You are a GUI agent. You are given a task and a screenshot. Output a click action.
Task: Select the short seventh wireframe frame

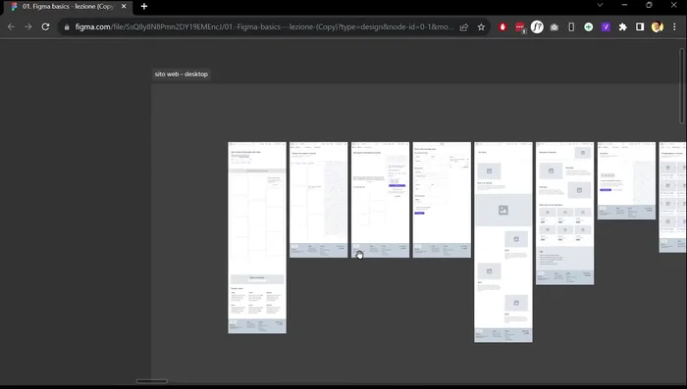coord(626,180)
